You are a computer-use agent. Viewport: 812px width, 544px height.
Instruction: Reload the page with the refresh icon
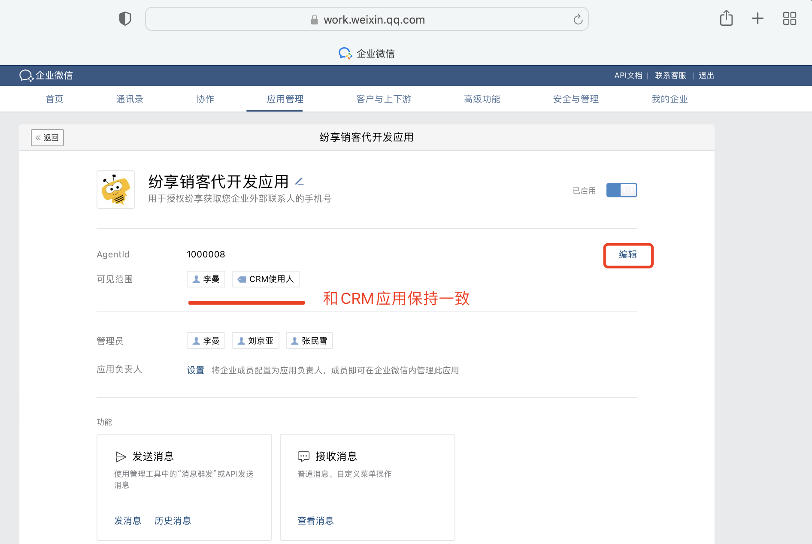578,19
